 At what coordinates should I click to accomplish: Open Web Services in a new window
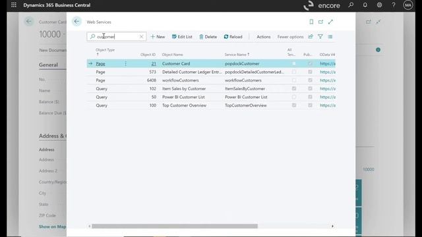point(320,22)
